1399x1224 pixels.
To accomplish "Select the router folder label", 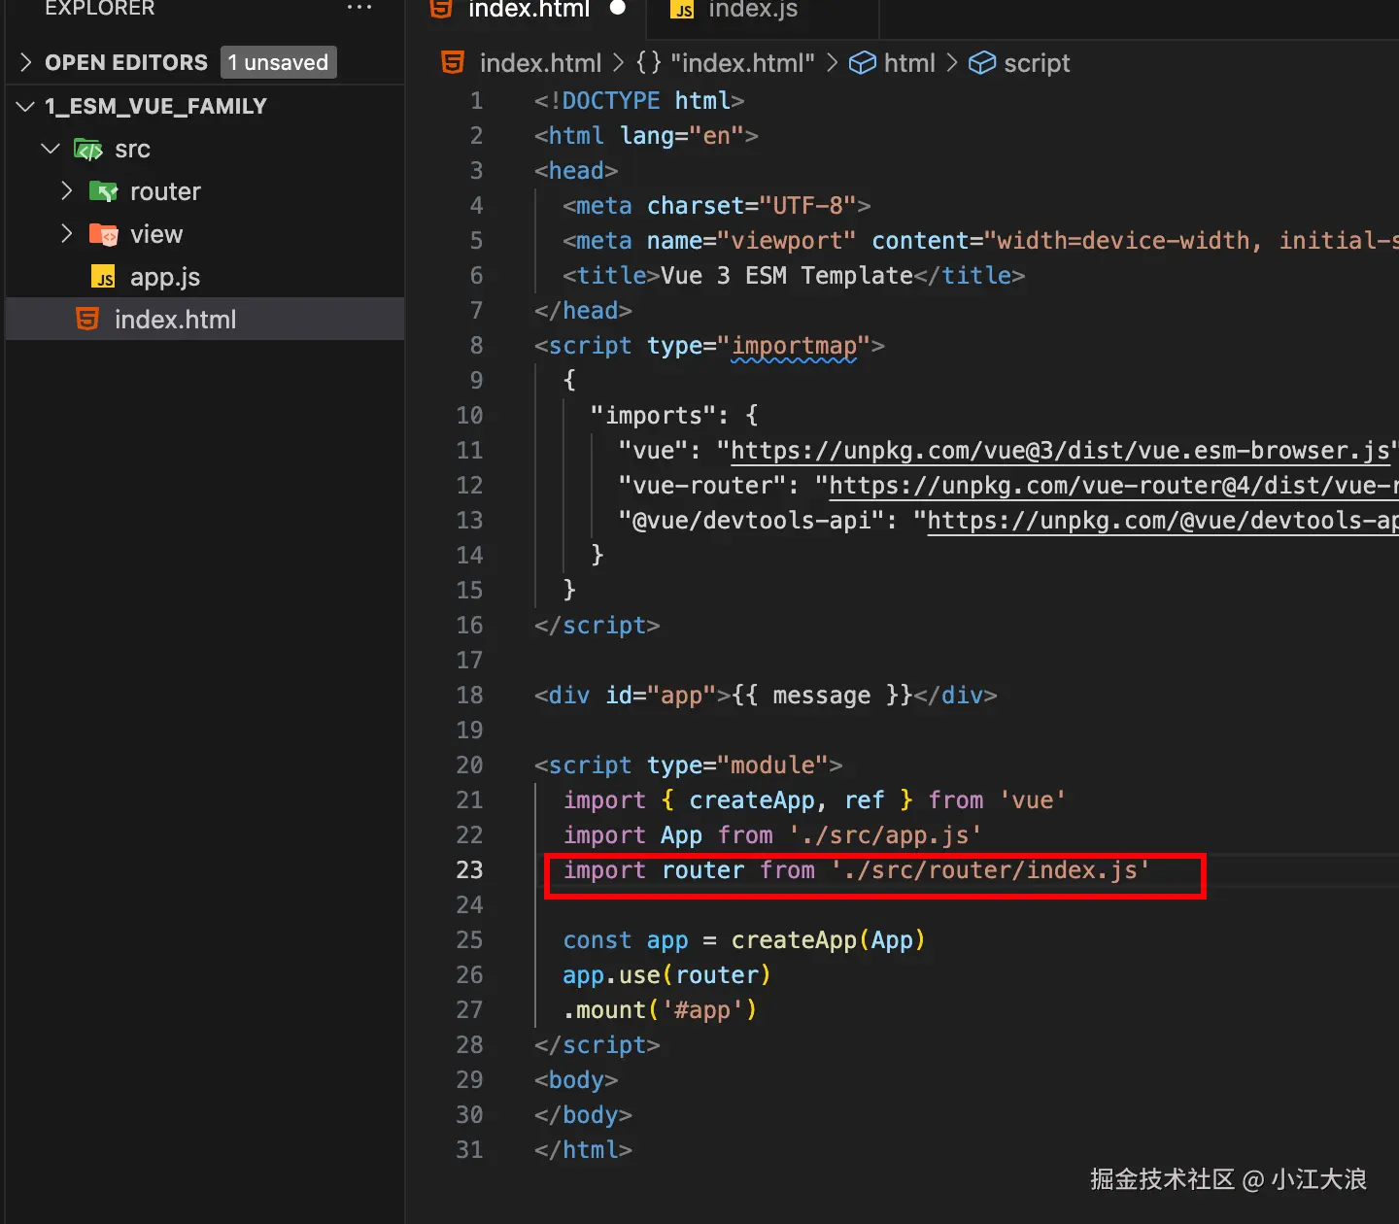I will point(165,191).
